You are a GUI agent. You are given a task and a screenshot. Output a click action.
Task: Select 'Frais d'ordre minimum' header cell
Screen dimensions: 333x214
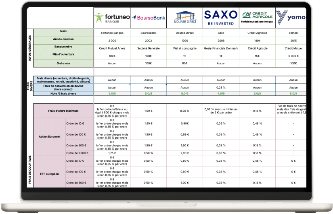63,111
